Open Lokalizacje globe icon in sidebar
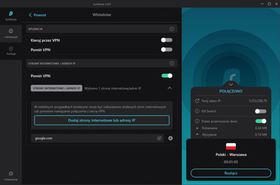 coord(11,31)
